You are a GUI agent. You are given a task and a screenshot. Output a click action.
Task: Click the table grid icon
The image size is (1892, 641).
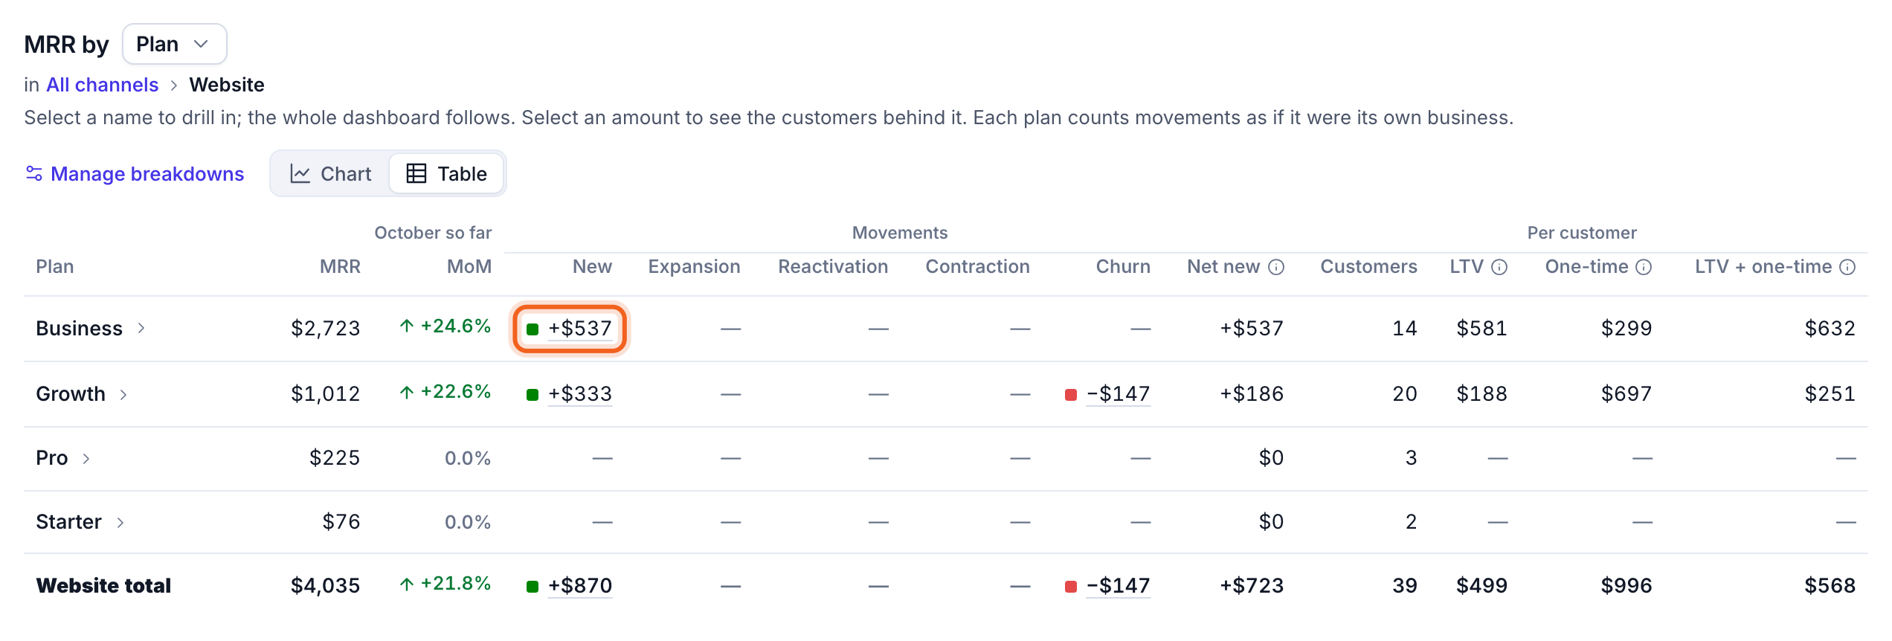click(416, 173)
